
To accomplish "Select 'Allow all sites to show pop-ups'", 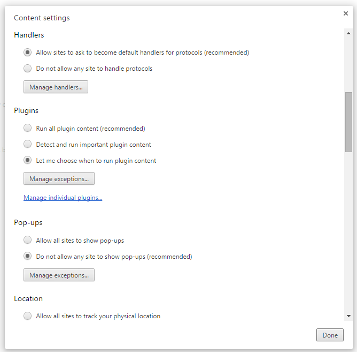I will (x=27, y=241).
